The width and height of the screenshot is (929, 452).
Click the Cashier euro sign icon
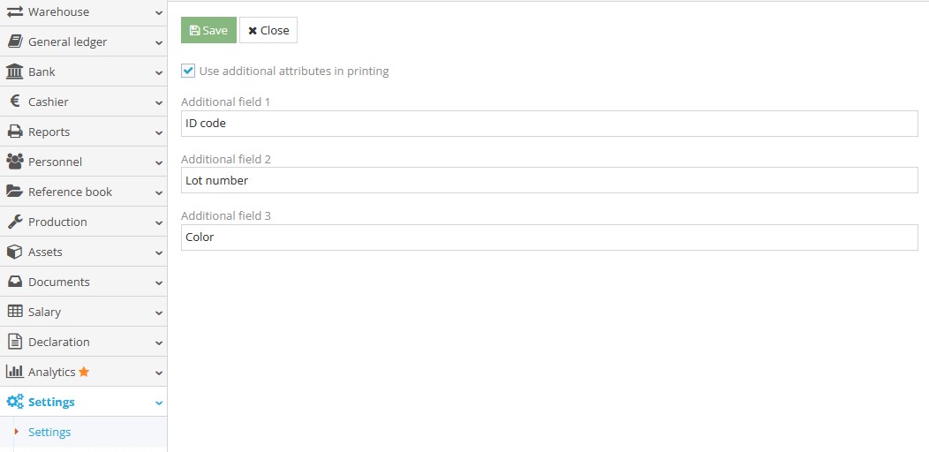coord(14,102)
